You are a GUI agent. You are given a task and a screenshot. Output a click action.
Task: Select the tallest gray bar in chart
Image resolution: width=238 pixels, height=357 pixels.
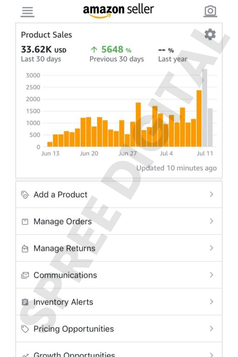[x=204, y=108]
